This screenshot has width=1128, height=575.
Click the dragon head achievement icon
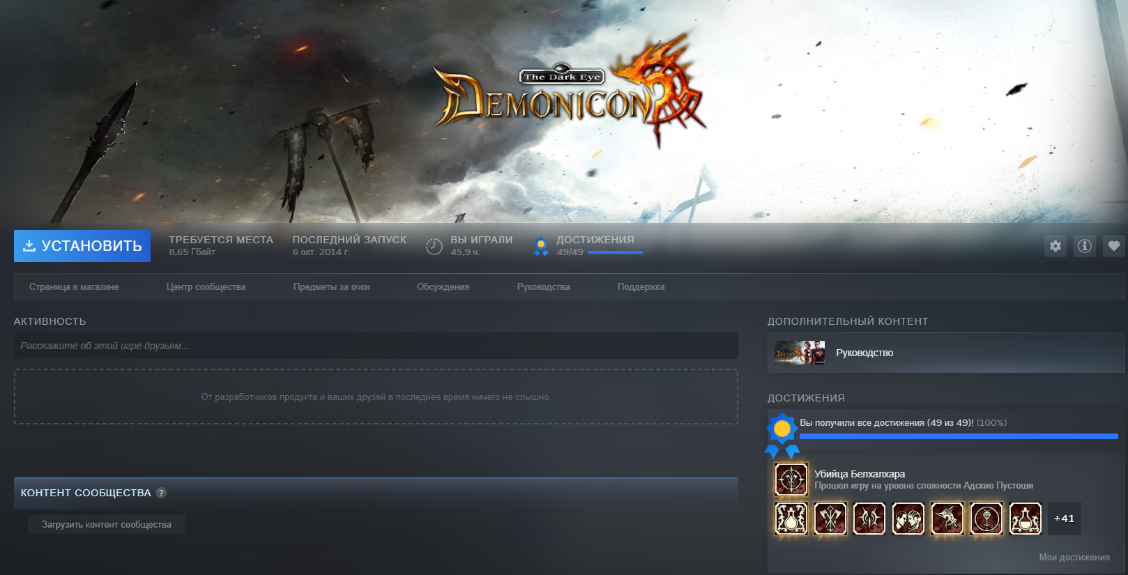coord(947,519)
